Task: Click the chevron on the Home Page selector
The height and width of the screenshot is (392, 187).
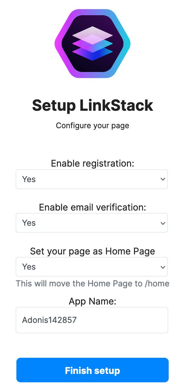Action: pos(162,267)
